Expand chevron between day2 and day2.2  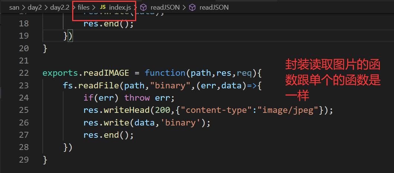[46, 7]
